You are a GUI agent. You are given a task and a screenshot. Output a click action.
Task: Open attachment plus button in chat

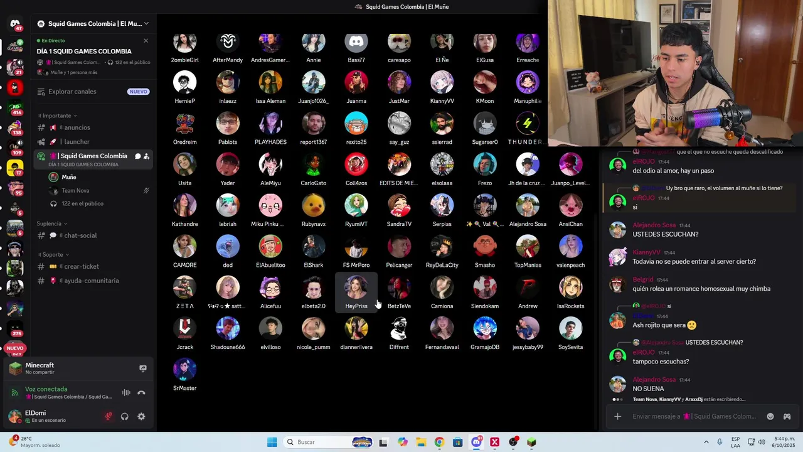tap(618, 416)
